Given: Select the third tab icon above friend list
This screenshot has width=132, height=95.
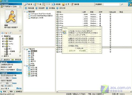Looking at the screenshot, I should [10, 33].
